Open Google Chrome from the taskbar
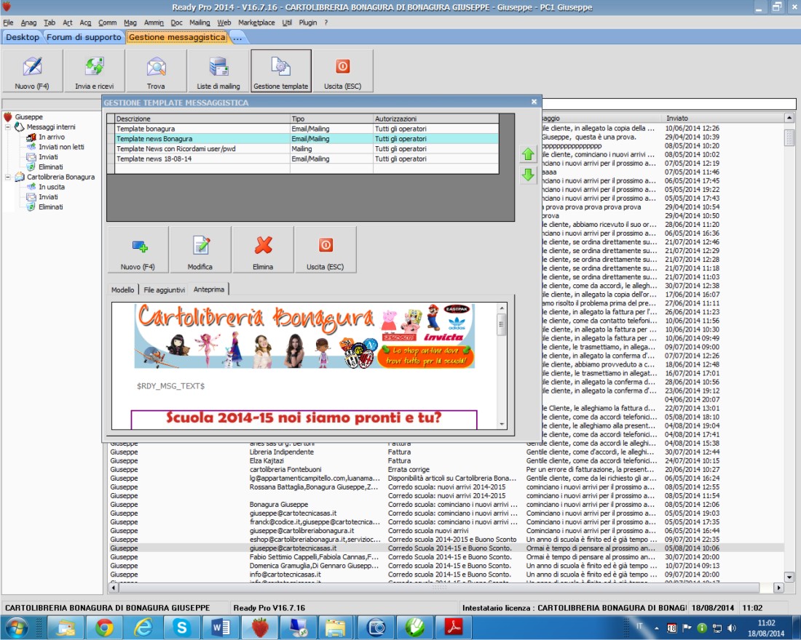The height and width of the screenshot is (640, 801). click(104, 628)
